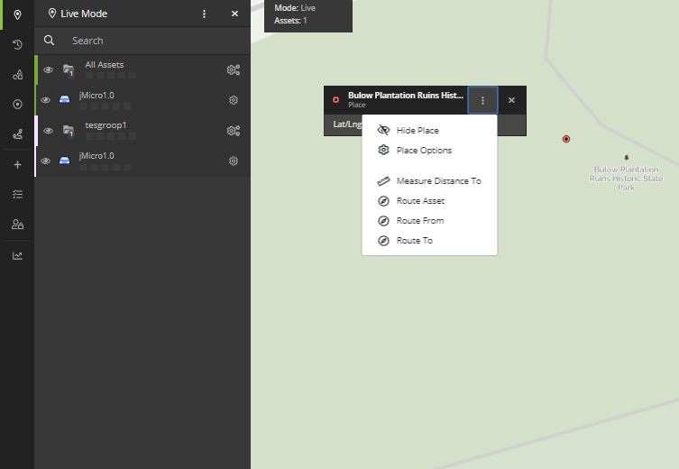Open the place popup three-dot menu
This screenshot has width=679, height=469.
click(482, 100)
